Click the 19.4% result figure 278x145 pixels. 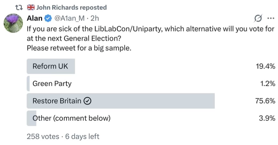(265, 66)
